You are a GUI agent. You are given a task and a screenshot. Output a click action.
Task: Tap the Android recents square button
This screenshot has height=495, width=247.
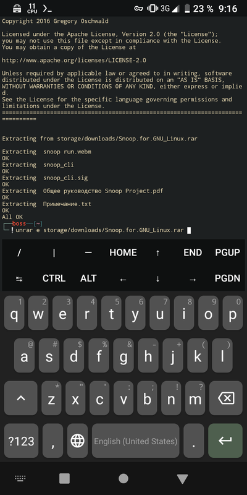(x=65, y=478)
